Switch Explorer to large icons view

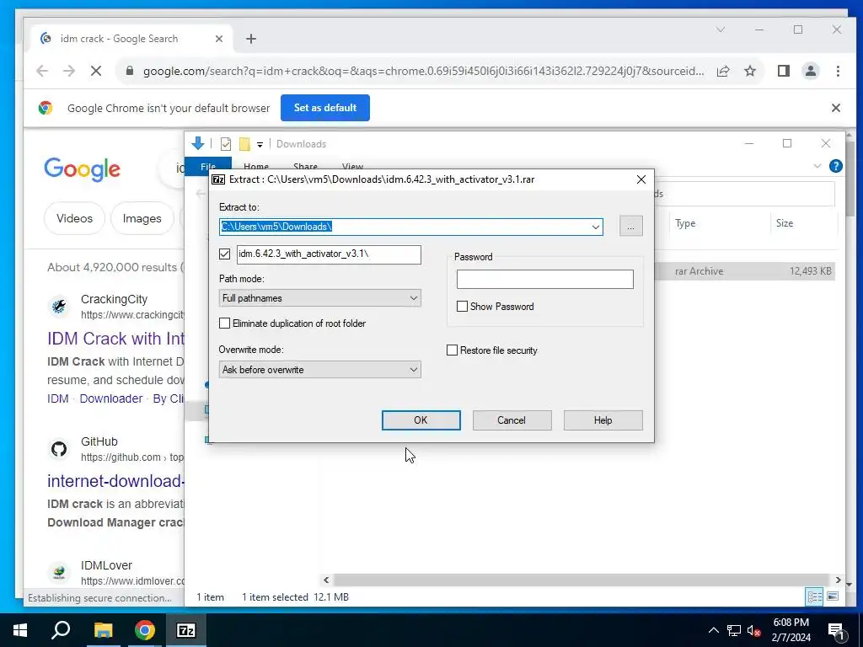pos(833,596)
